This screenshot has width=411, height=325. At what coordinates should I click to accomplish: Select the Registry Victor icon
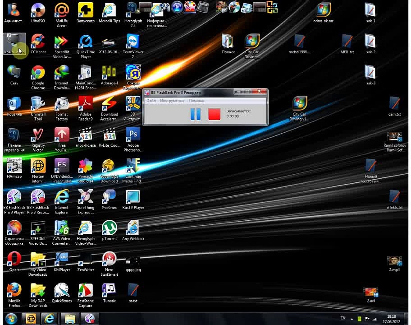[38, 140]
